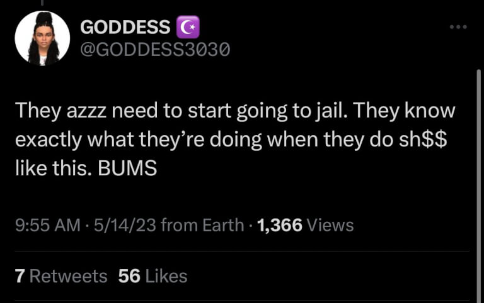Open the GODDESS profile avatar picture

tap(42, 38)
